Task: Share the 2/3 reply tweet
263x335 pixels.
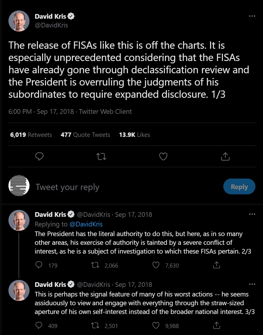Action: 216,265
